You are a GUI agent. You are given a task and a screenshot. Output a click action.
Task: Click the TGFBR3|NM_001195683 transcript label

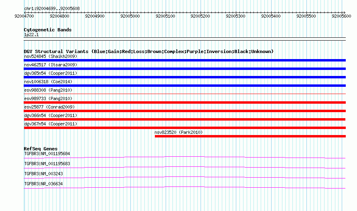47,164
